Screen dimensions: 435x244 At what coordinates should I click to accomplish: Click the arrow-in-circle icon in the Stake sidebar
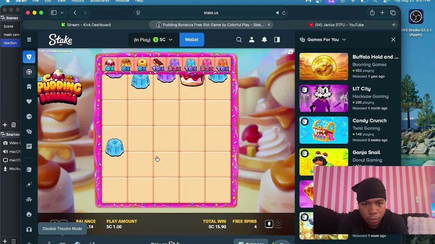[x=29, y=116]
